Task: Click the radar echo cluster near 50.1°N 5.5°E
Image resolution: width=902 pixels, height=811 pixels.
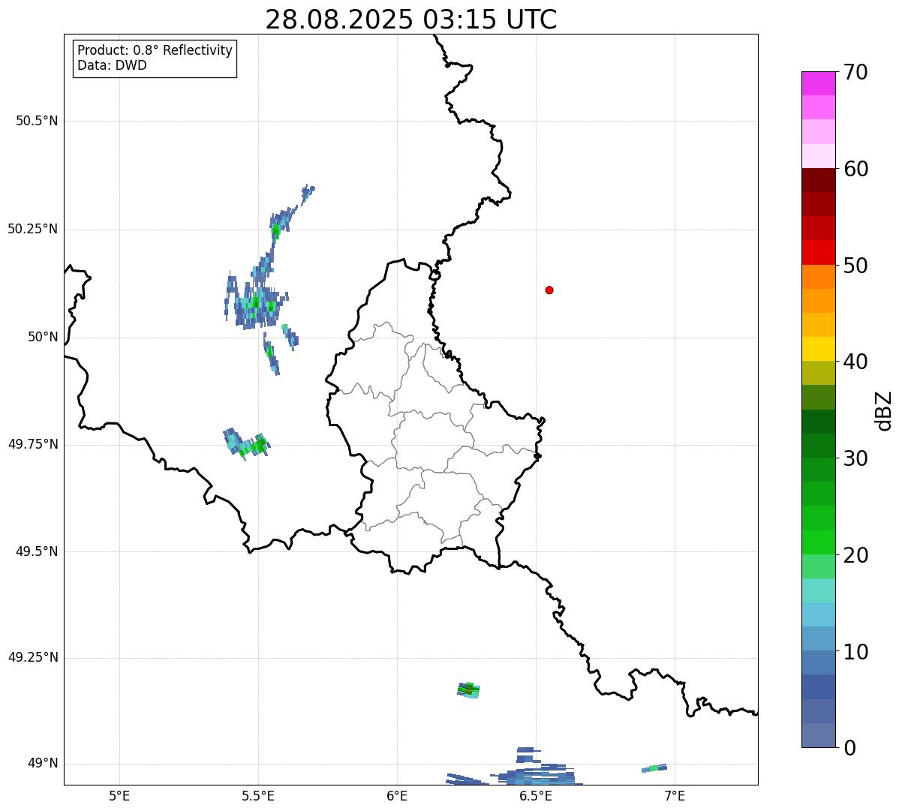Action: click(x=256, y=302)
